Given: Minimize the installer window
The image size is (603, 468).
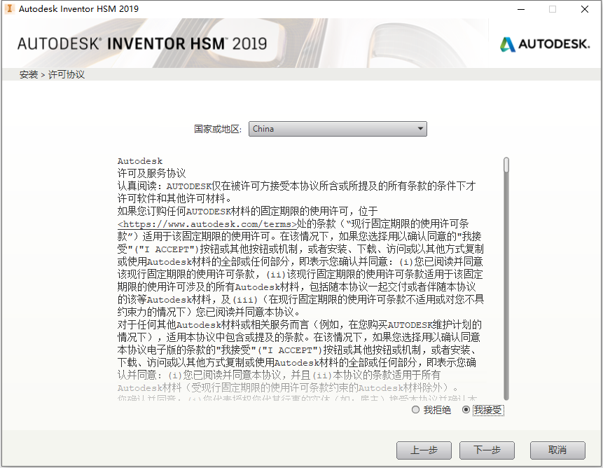Looking at the screenshot, I should [x=521, y=9].
